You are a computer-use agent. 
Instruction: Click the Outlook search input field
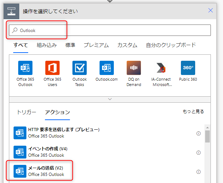pos(110,30)
